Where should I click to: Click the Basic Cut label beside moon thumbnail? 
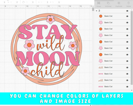click(x=108, y=74)
